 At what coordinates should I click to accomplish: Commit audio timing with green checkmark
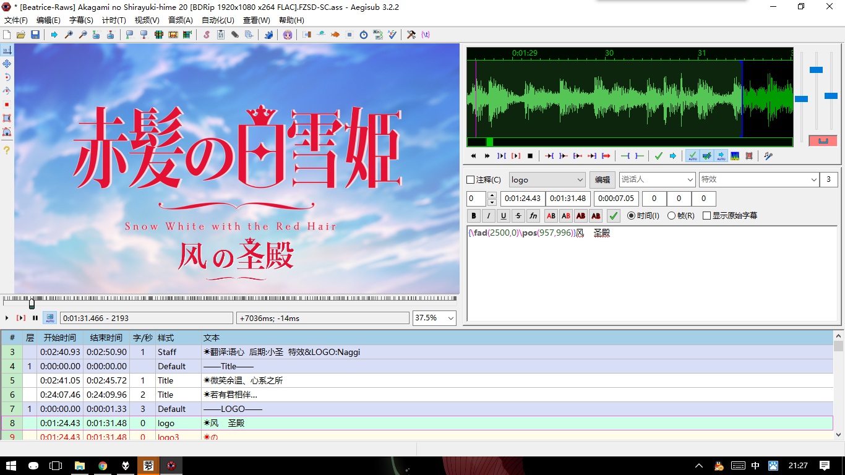point(658,156)
